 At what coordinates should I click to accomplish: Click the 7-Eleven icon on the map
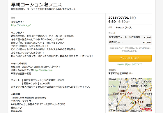click(132, 103)
